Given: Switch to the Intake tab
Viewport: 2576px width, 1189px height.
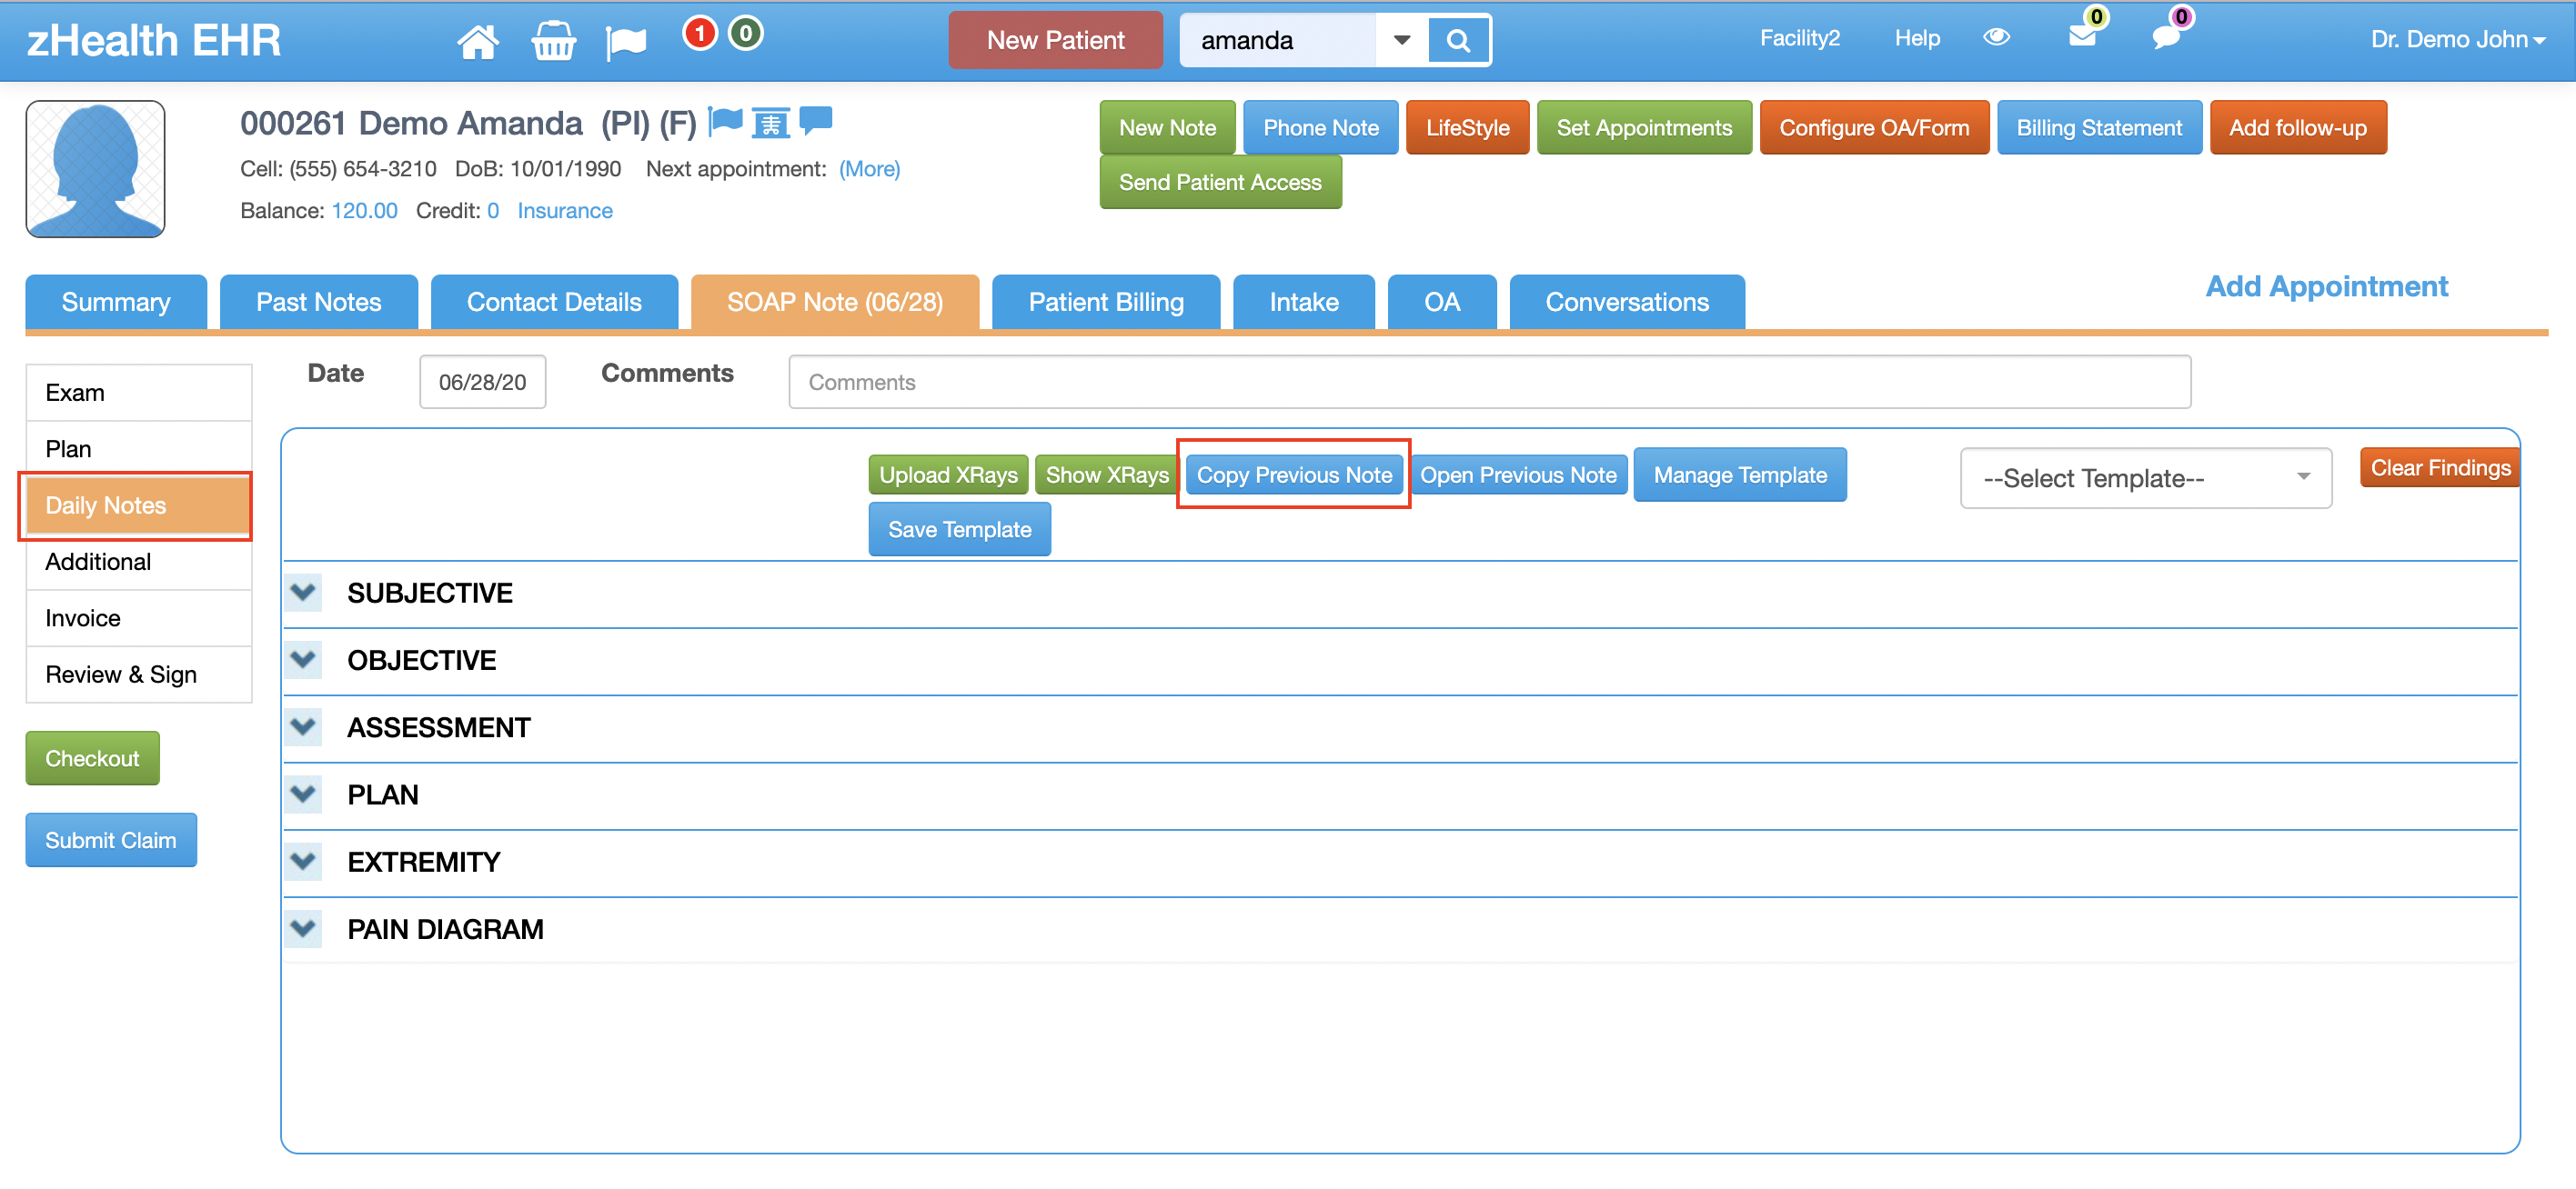Looking at the screenshot, I should [x=1304, y=302].
